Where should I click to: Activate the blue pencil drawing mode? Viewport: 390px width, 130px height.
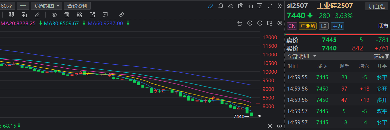211,6
